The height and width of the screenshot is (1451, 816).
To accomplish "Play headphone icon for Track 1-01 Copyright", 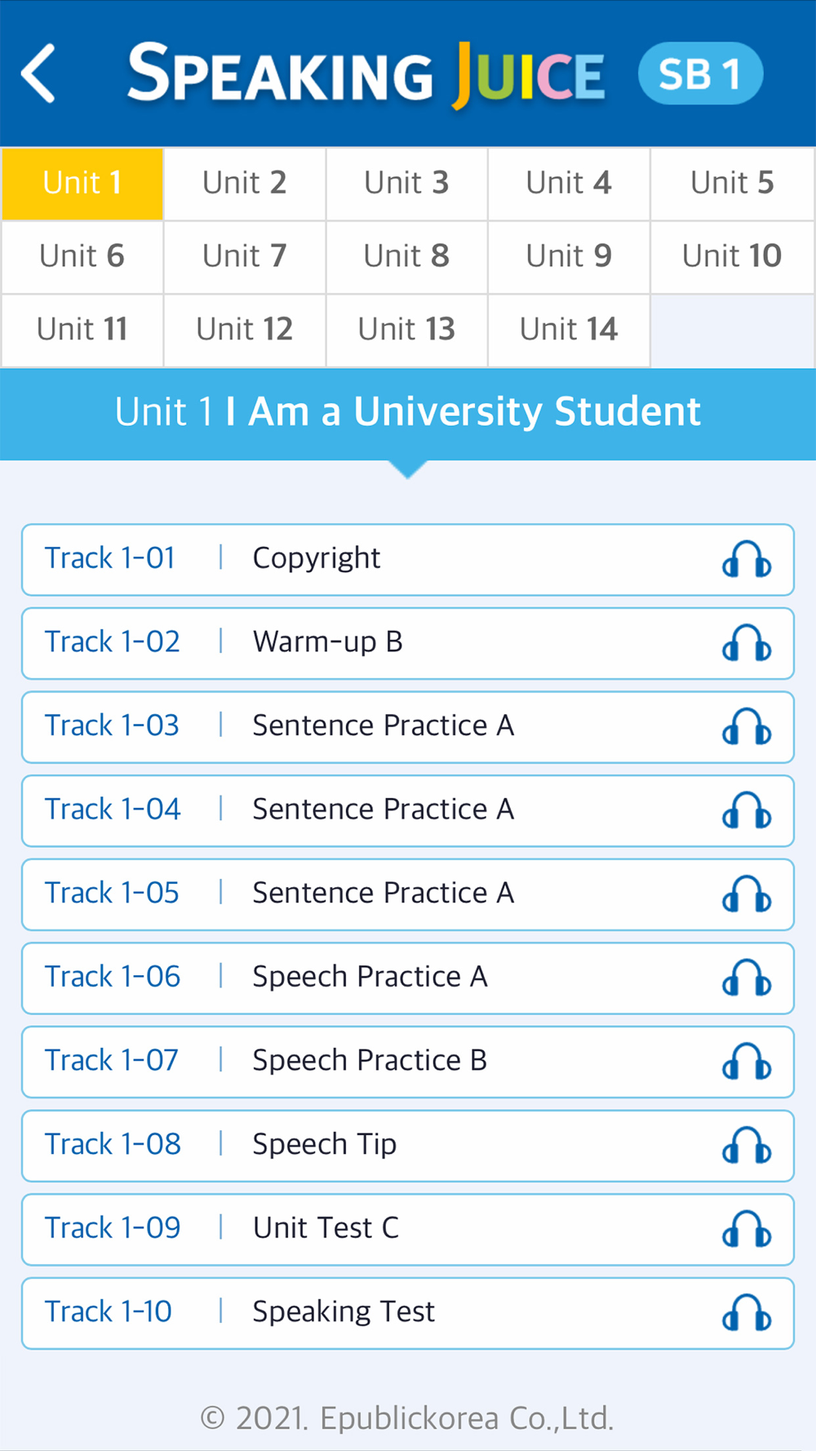I will pyautogui.click(x=746, y=559).
